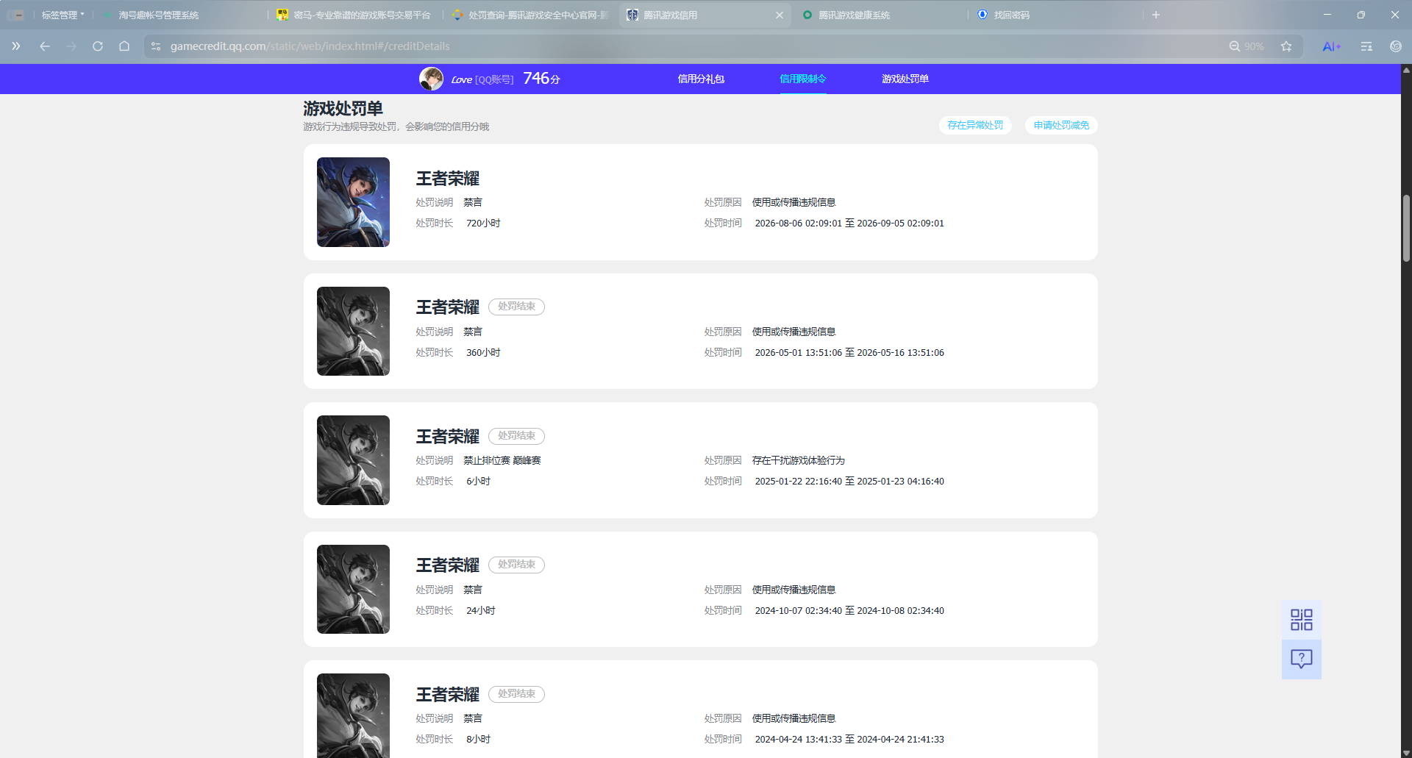
Task: Click the 24小时 duration value
Action: (x=481, y=611)
